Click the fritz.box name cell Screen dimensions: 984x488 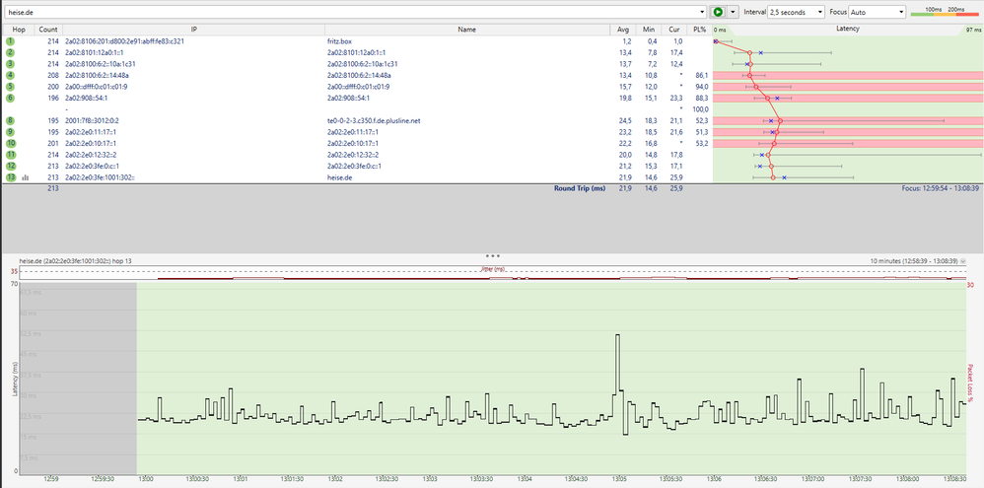(339, 40)
